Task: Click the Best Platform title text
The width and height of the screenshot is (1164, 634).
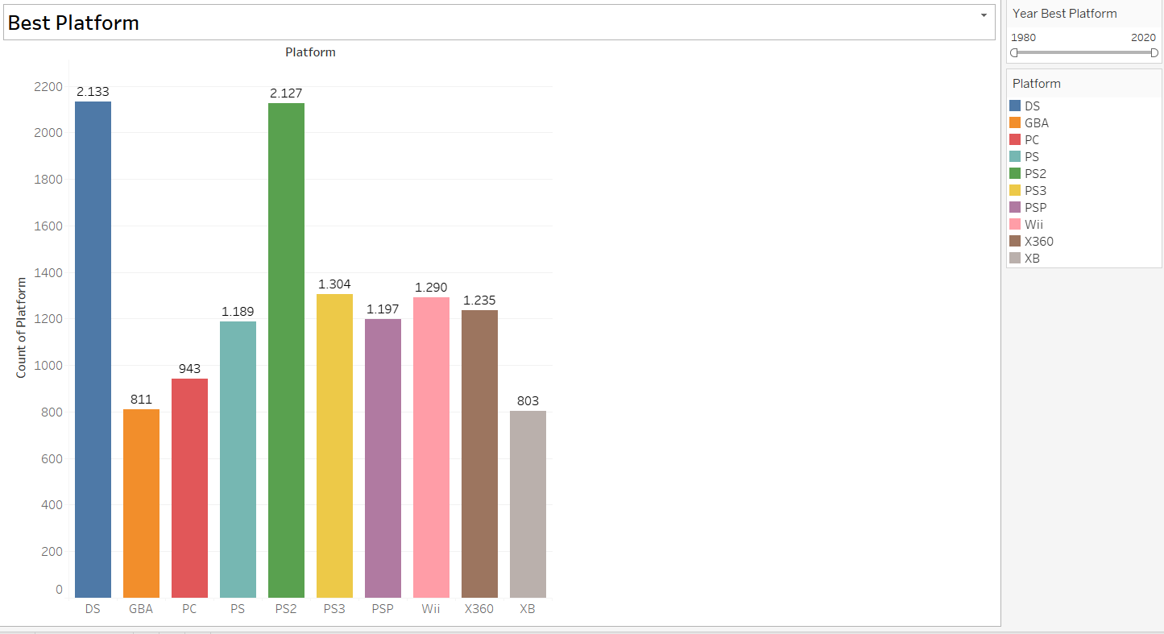Action: (73, 23)
